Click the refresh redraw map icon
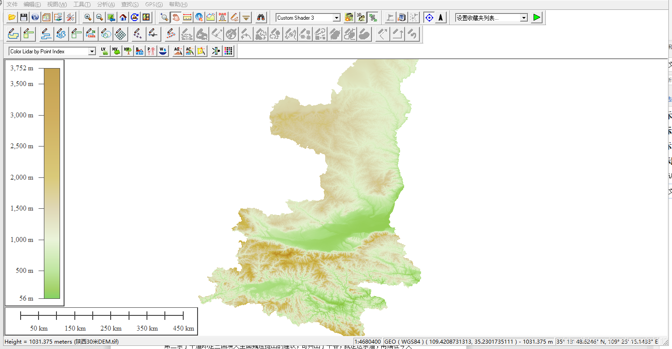Screen dimensions: 672x349 (134, 17)
